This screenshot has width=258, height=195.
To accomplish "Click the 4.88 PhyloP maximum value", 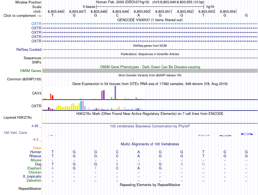I will click(x=35, y=126).
